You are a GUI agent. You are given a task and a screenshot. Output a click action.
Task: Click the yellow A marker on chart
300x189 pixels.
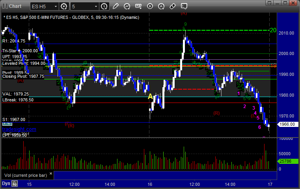pos(150,97)
